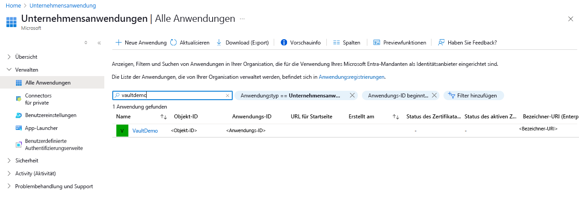This screenshot has height=198, width=579.
Task: Click Aktualisieren toolbar text
Action: coord(195,43)
